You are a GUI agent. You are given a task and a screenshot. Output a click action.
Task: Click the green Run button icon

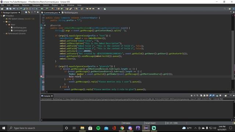[x=42, y=9]
